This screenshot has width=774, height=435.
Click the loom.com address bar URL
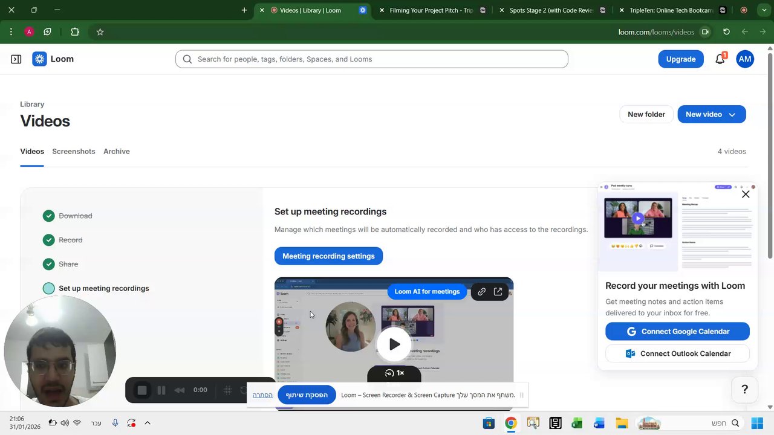[656, 32]
